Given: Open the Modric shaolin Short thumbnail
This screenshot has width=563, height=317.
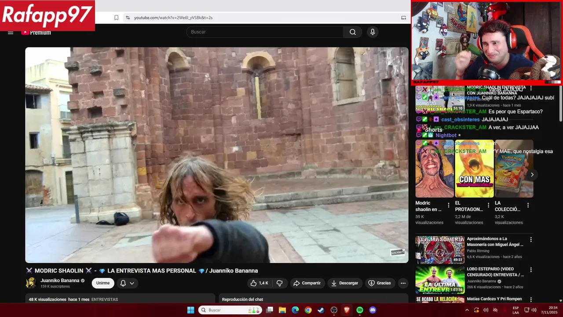Looking at the screenshot, I should (435, 169).
